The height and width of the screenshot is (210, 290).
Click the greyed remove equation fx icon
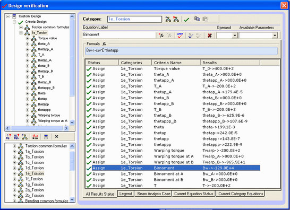169,36
